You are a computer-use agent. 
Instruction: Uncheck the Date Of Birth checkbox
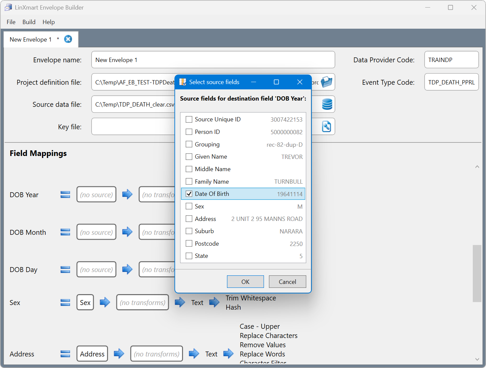click(189, 194)
